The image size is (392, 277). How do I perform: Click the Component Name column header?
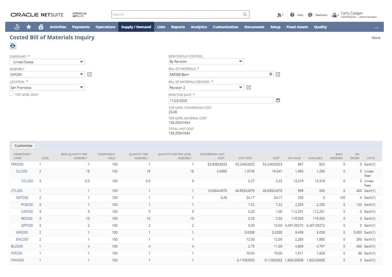22,156
